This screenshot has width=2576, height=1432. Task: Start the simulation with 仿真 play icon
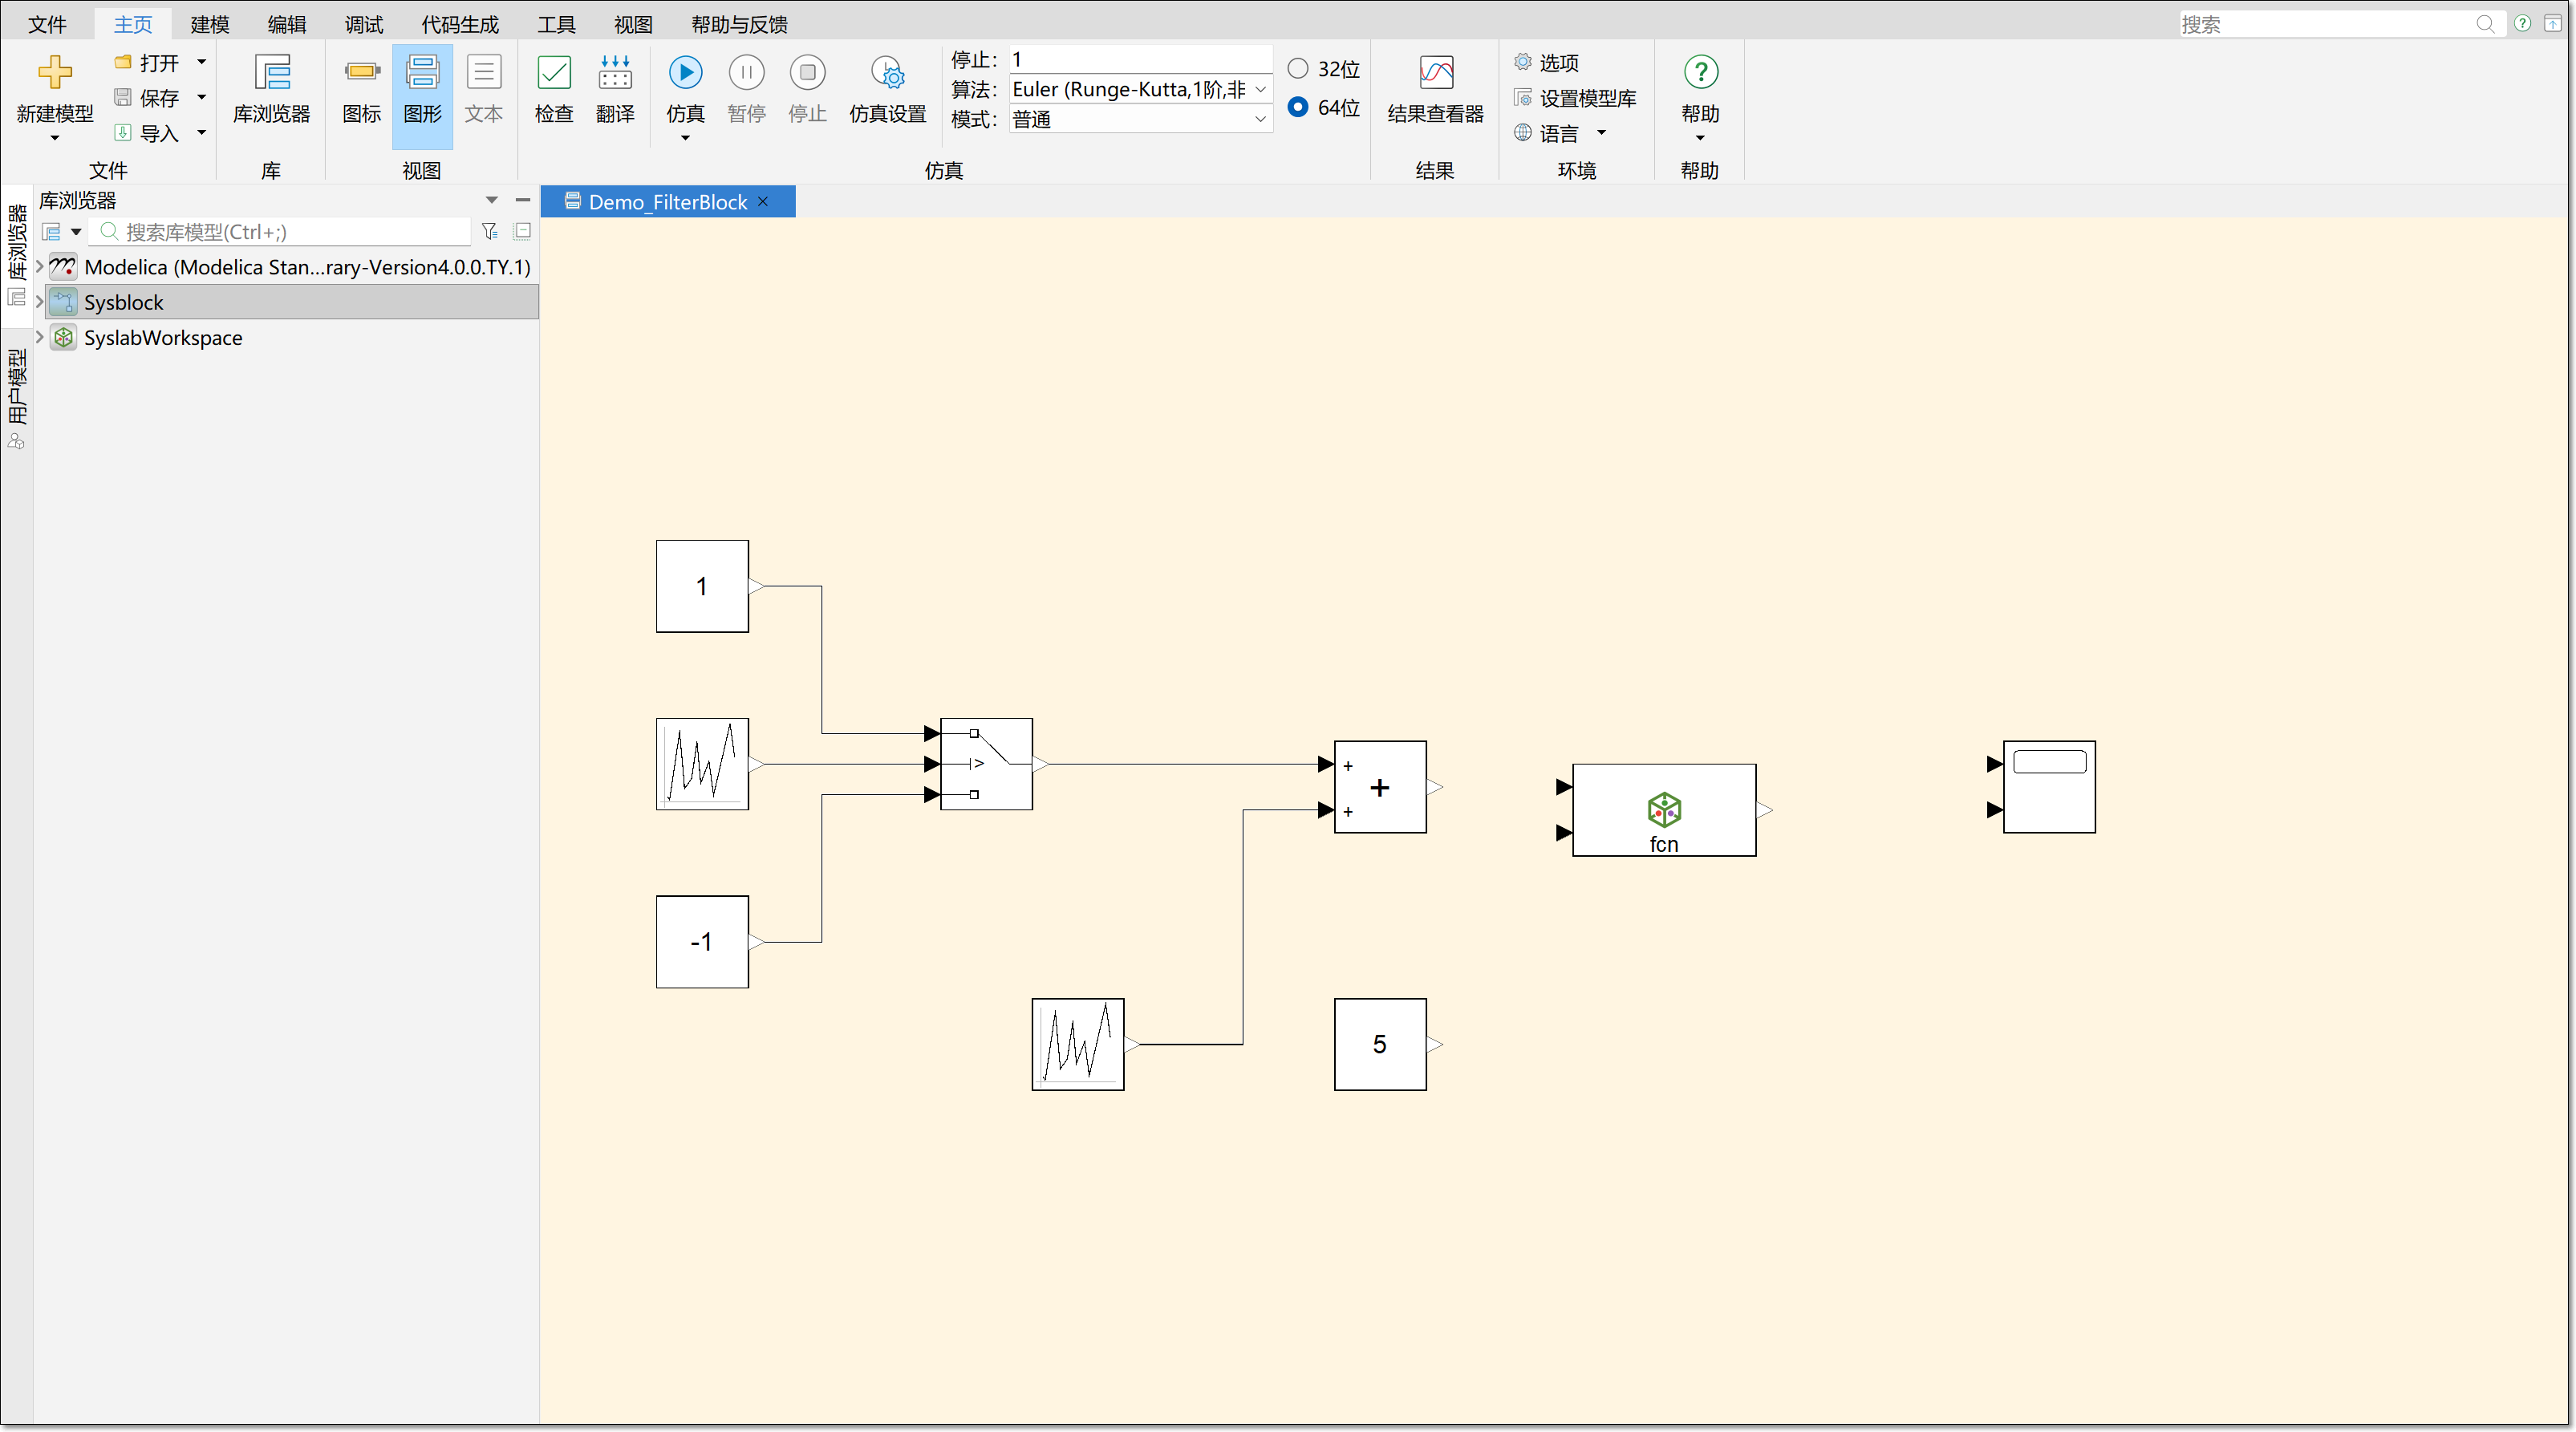pyautogui.click(x=685, y=72)
